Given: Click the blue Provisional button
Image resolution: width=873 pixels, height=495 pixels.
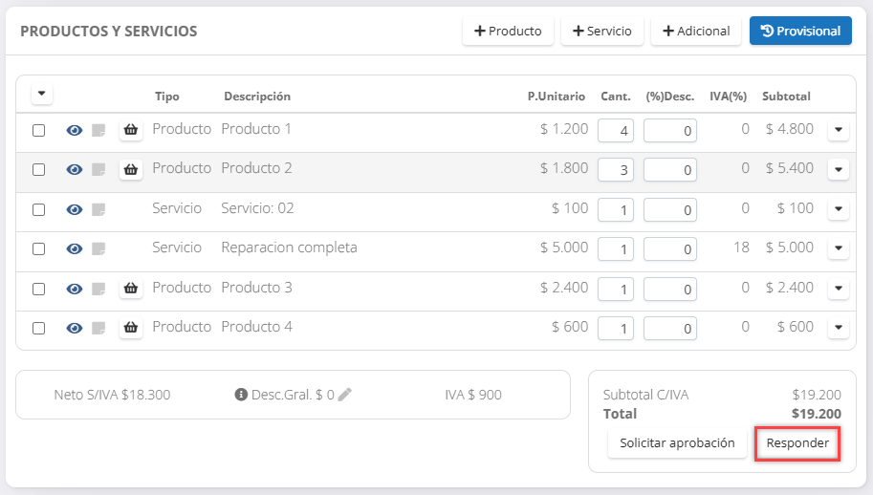Looking at the screenshot, I should pos(800,32).
